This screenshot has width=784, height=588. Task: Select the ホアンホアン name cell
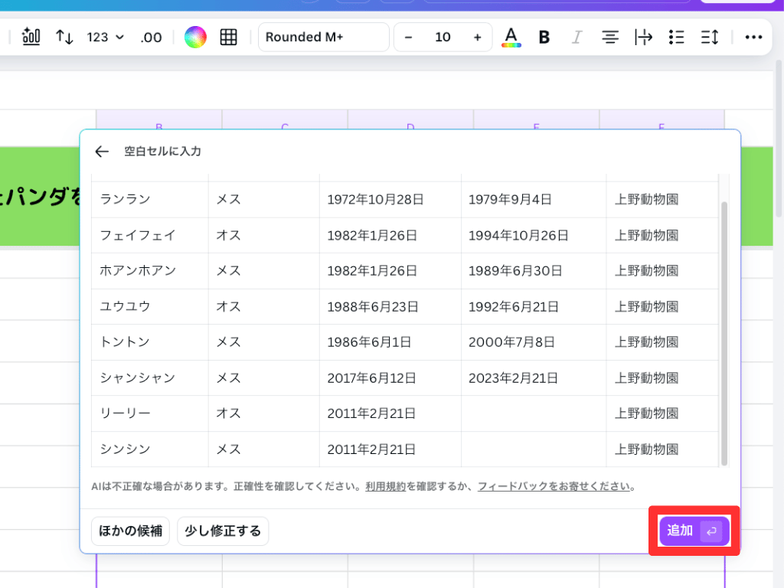coord(150,271)
